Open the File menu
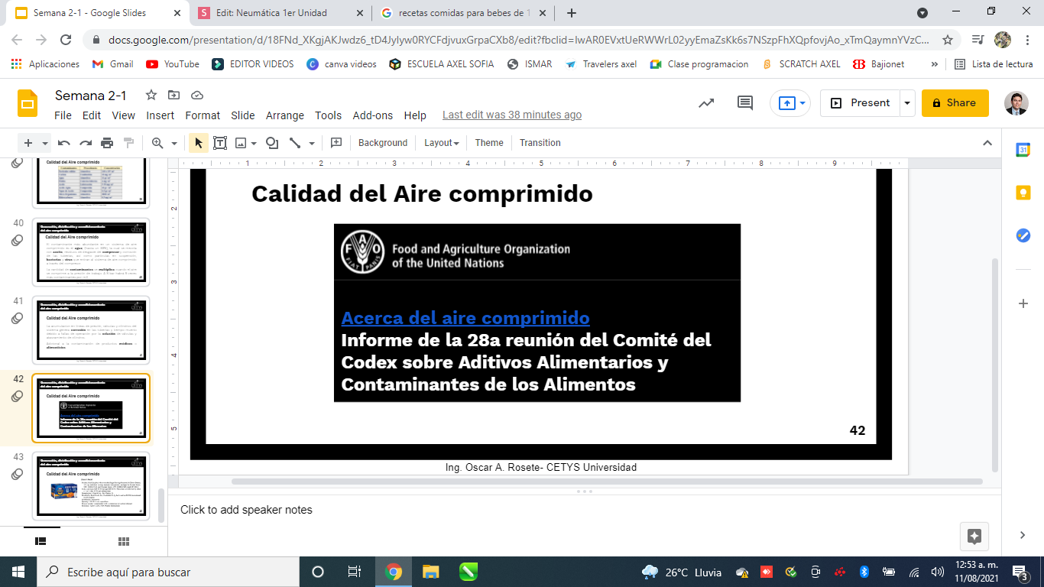 [x=63, y=115]
